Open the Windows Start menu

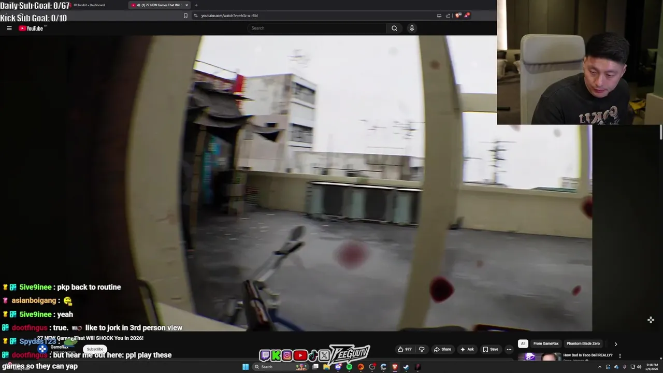click(x=246, y=367)
